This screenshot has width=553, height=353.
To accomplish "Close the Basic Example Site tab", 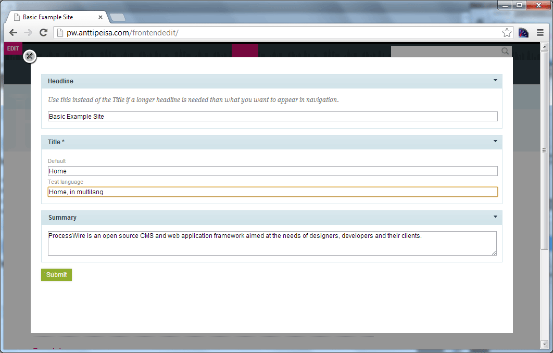I will tap(100, 17).
